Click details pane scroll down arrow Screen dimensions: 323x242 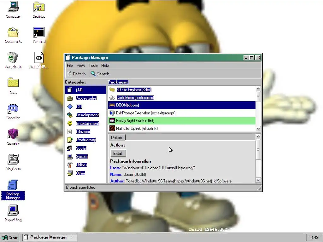pyautogui.click(x=258, y=180)
